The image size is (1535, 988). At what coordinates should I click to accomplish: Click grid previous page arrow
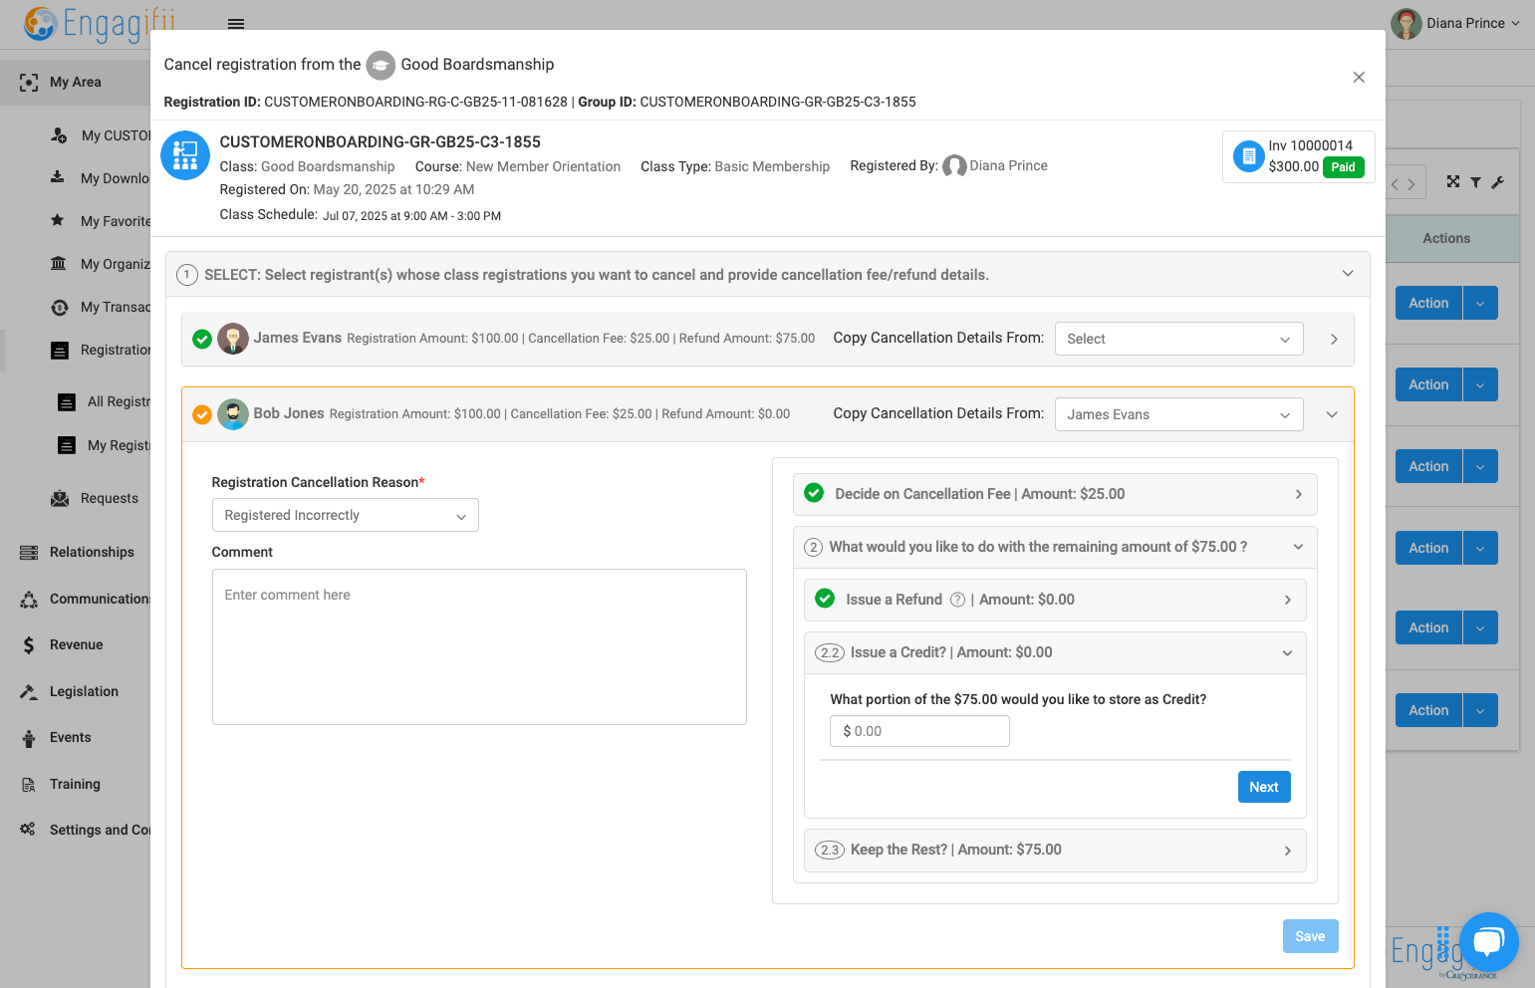1396,184
